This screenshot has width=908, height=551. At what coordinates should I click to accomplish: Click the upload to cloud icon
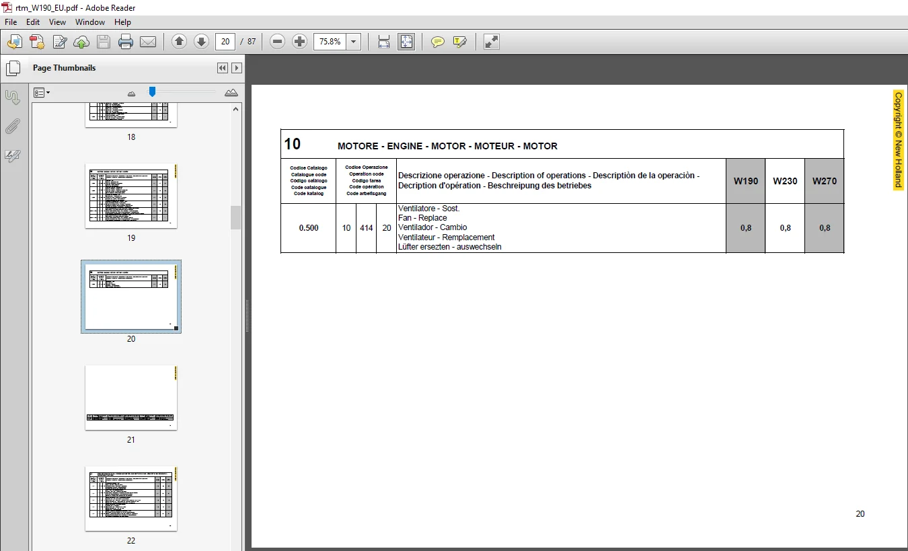coord(81,42)
